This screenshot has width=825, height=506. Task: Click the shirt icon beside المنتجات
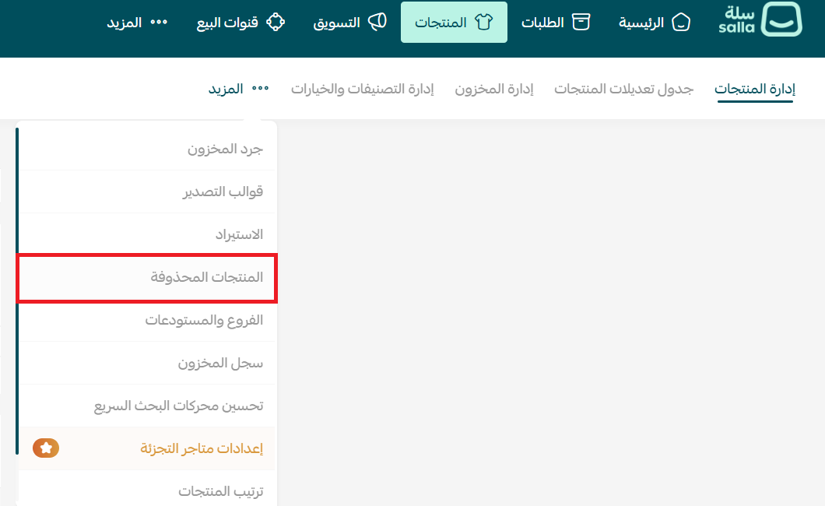tap(483, 22)
